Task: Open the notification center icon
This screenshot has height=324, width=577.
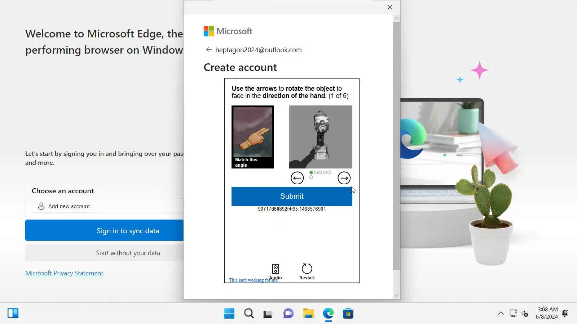Action: [565, 313]
